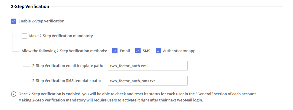293x110 pixels.
Task: Click the '2-Step Verification email template path:' label
Action: pyautogui.click(x=68, y=66)
